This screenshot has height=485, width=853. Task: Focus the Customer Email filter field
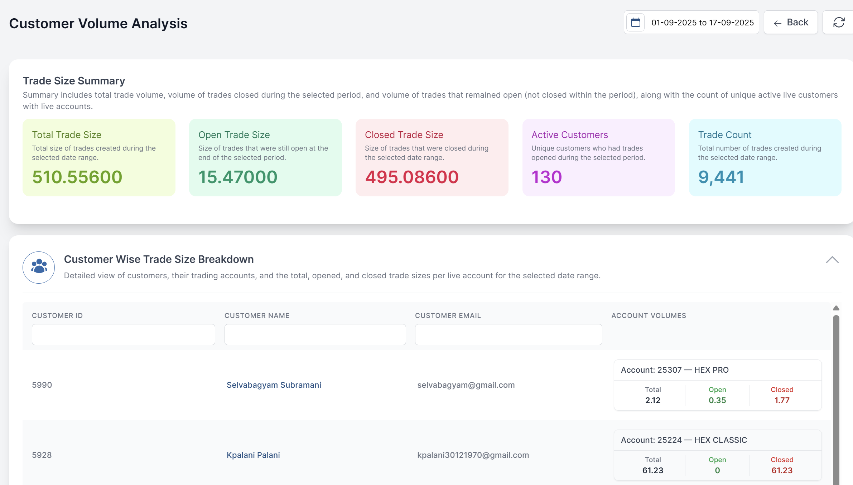(509, 334)
